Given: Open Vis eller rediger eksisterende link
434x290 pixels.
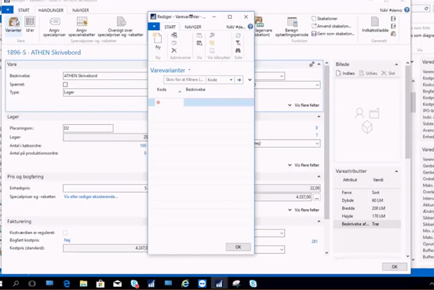Looking at the screenshot, I should (x=91, y=196).
